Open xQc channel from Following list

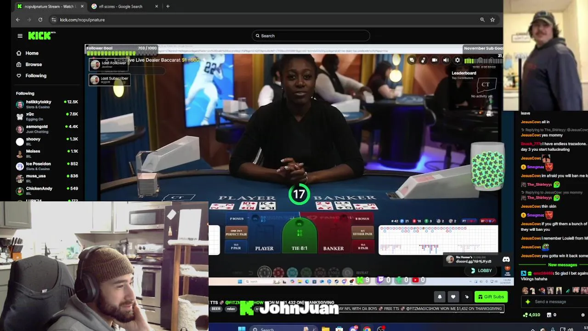pyautogui.click(x=47, y=116)
